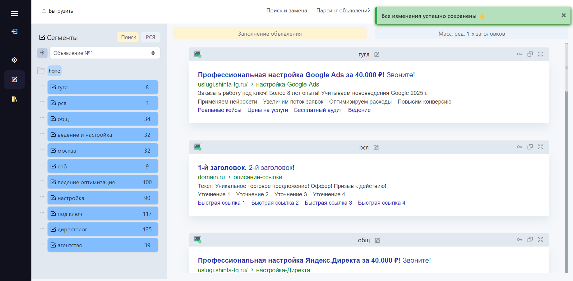Open the options dots beside гугл segment
Screen dimensions: 573x281
coord(42,86)
